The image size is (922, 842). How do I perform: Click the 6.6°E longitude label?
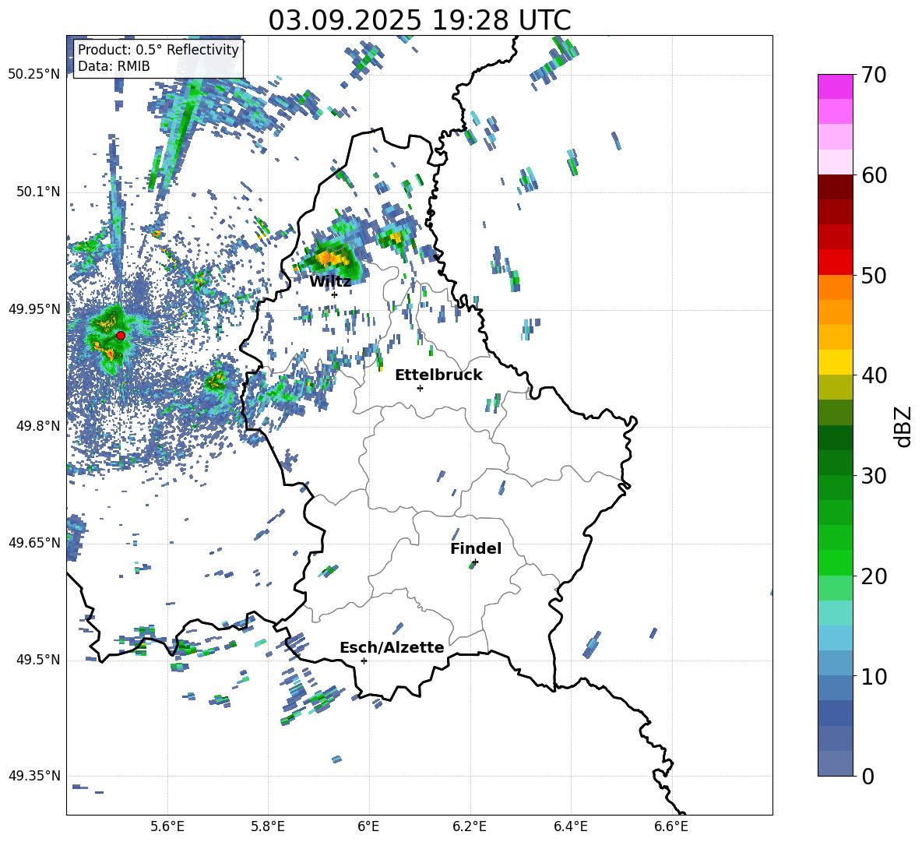[x=671, y=826]
